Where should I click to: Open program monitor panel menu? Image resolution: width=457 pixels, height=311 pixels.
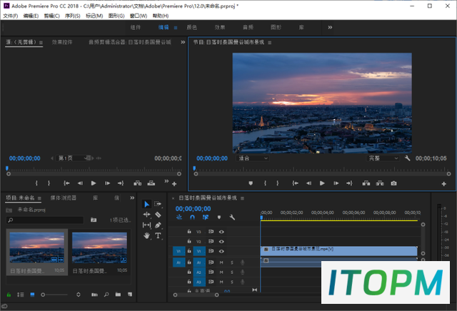(270, 43)
